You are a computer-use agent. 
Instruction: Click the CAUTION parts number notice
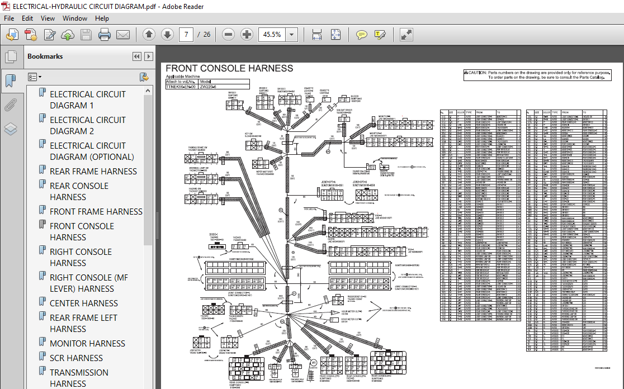(x=537, y=75)
